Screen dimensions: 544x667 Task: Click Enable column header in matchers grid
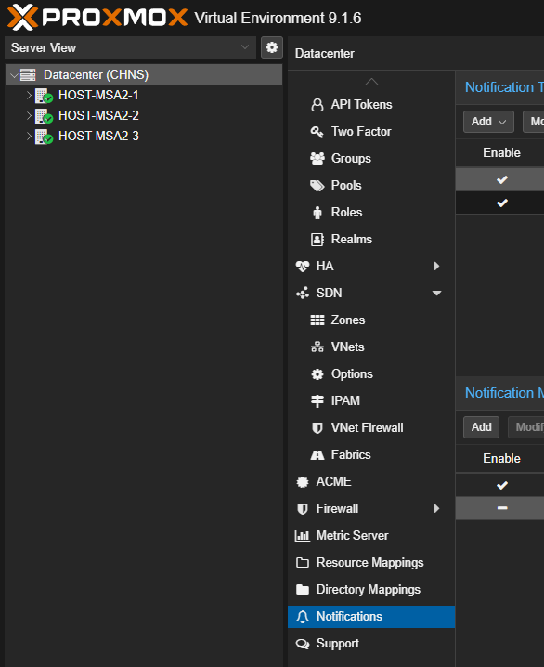(x=501, y=458)
